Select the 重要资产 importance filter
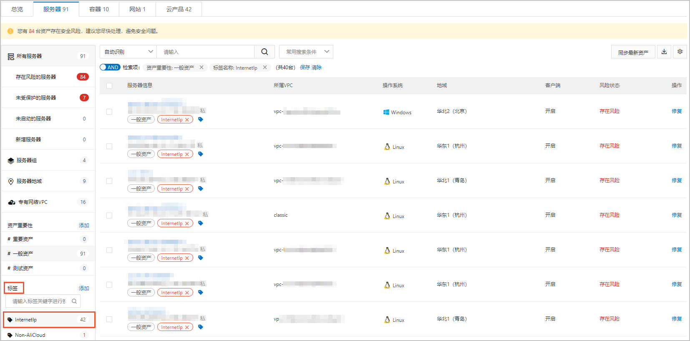 [x=48, y=239]
